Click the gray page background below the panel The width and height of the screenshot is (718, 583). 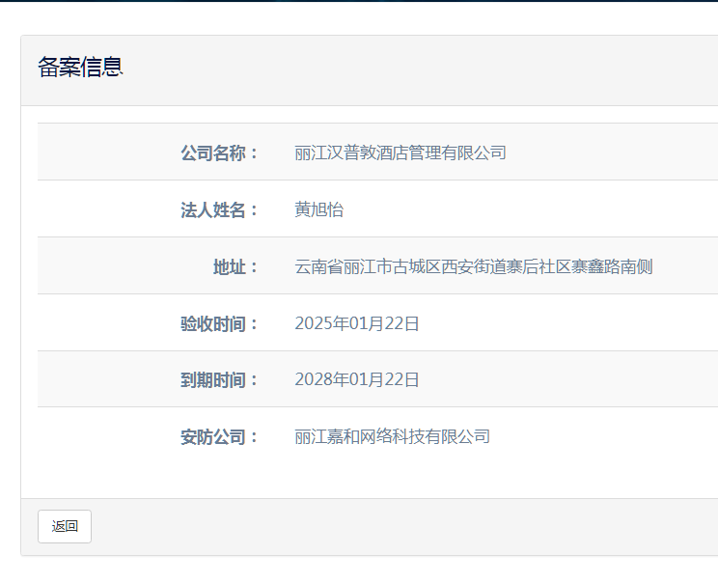click(359, 571)
